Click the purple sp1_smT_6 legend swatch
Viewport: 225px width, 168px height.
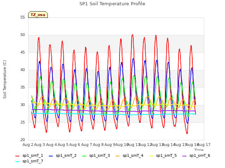(184, 156)
